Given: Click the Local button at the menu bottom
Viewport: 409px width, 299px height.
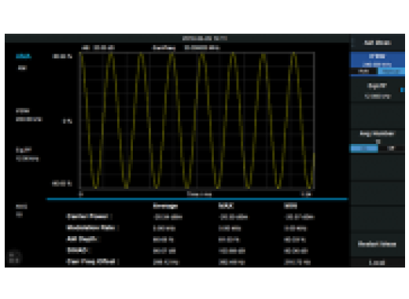Looking at the screenshot, I should point(378,262).
